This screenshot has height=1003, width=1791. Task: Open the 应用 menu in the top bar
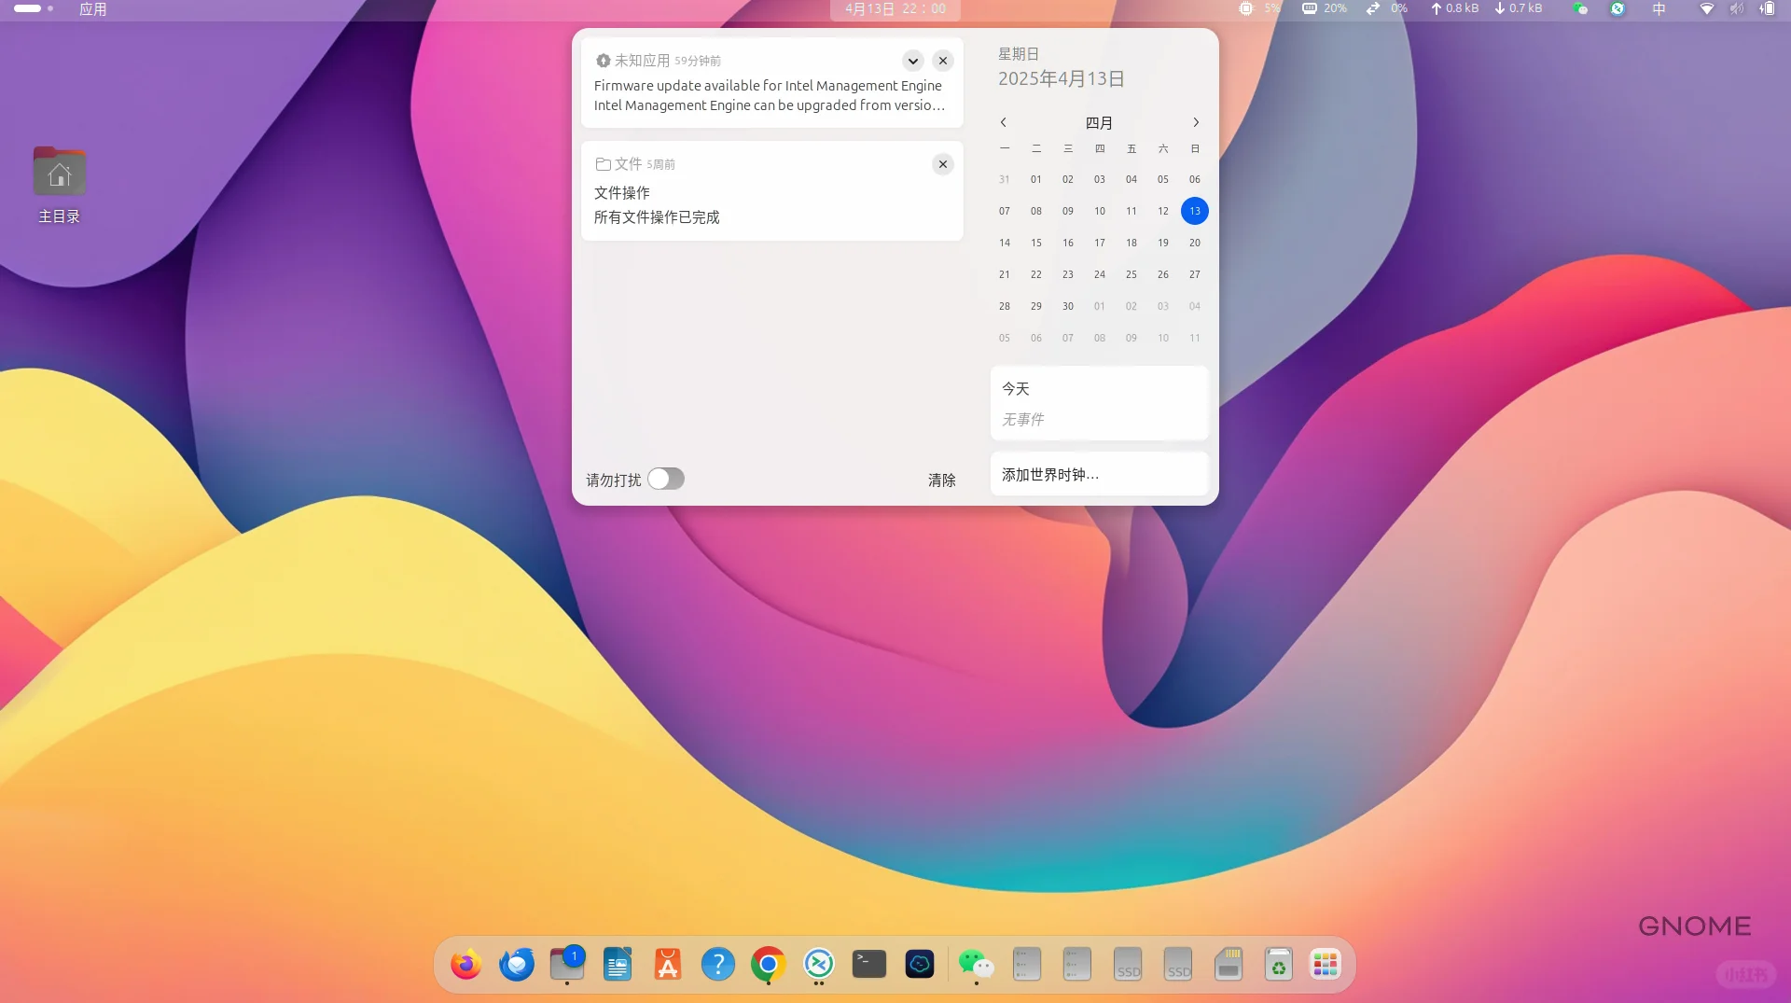[92, 8]
